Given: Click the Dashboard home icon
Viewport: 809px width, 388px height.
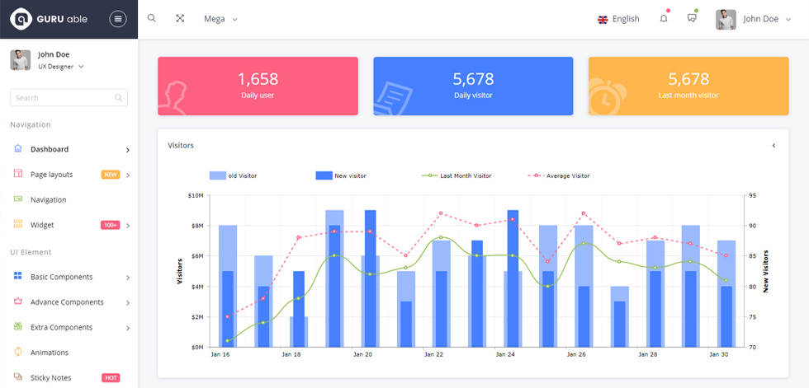Looking at the screenshot, I should click(x=18, y=149).
